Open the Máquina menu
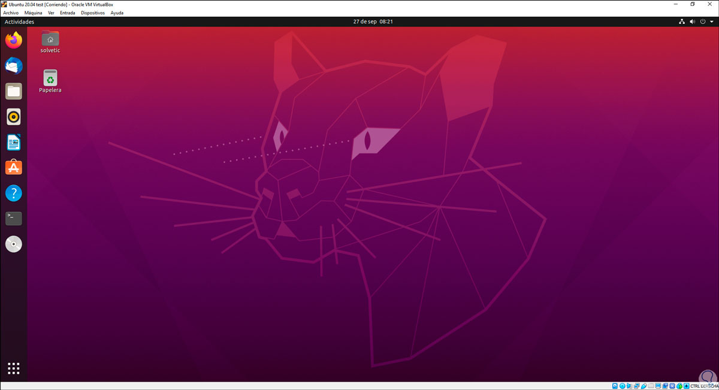This screenshot has width=719, height=390. coord(33,13)
